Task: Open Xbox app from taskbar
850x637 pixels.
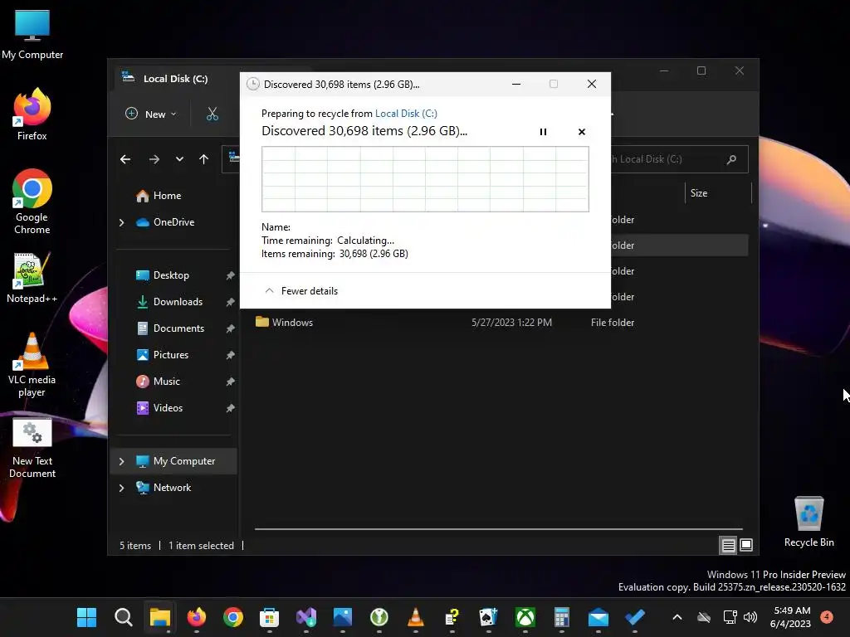Action: [525, 617]
